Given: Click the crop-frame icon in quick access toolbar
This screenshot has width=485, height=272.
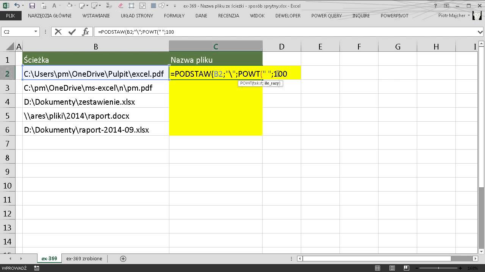Looking at the screenshot, I should 131,6.
